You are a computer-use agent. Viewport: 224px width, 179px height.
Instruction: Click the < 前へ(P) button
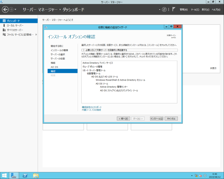click(x=123, y=119)
